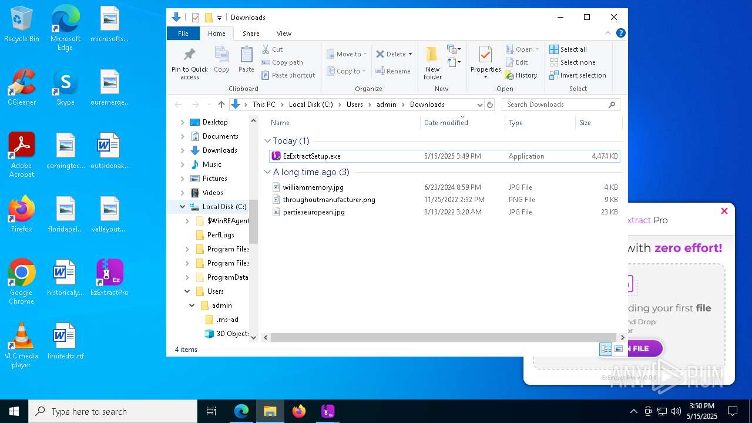Select EzExtractSetup.exe file
Viewport: 752px width, 423px height.
pyautogui.click(x=444, y=156)
